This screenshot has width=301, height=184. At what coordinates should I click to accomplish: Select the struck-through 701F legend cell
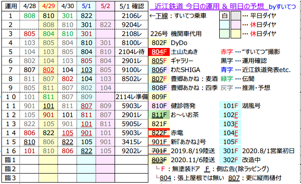click(x=159, y=151)
